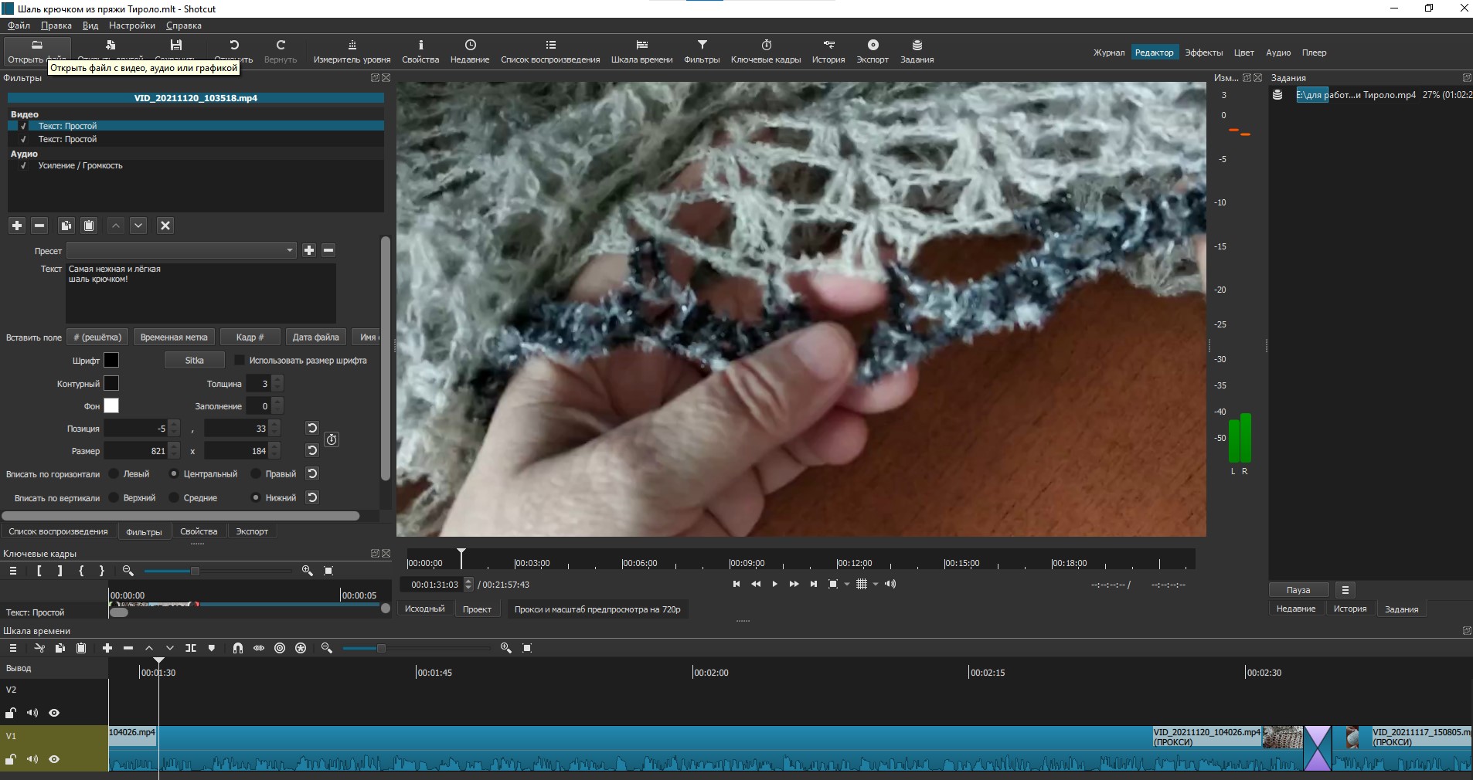The image size is (1473, 780).
Task: Add a timeline marker icon
Action: click(x=212, y=648)
